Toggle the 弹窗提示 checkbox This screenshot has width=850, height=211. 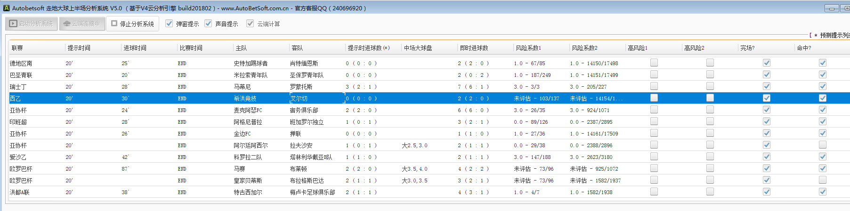coord(169,23)
